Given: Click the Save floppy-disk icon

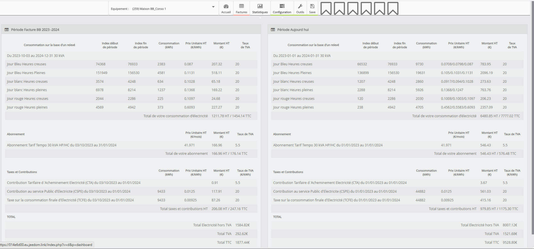Looking at the screenshot, I should pyautogui.click(x=312, y=6).
